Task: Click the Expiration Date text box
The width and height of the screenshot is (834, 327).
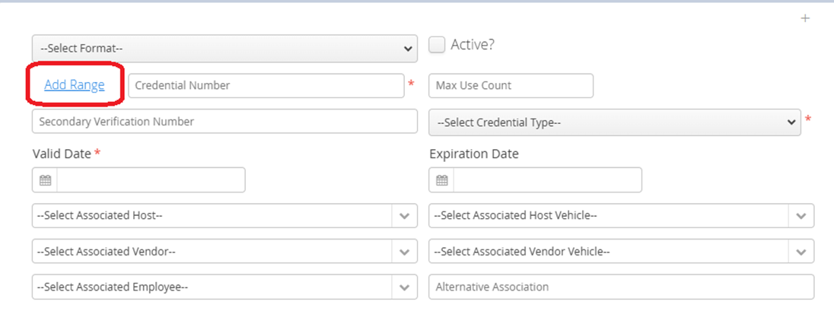Action: click(547, 180)
